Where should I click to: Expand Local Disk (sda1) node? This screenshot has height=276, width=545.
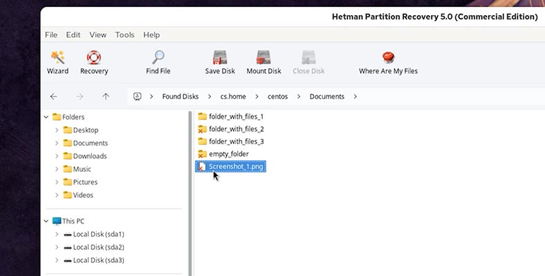57,234
